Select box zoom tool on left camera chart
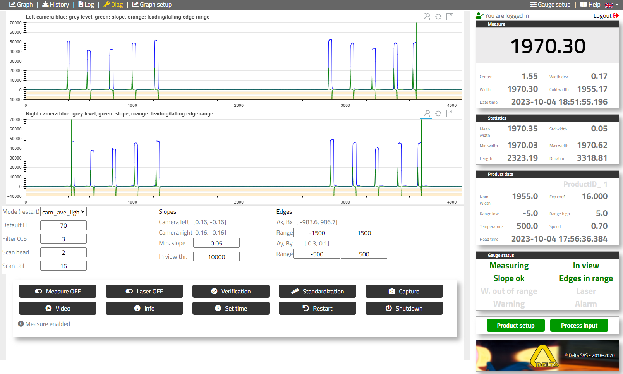The image size is (623, 374). 426,16
